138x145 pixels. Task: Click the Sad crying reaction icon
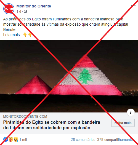tap(16, 139)
